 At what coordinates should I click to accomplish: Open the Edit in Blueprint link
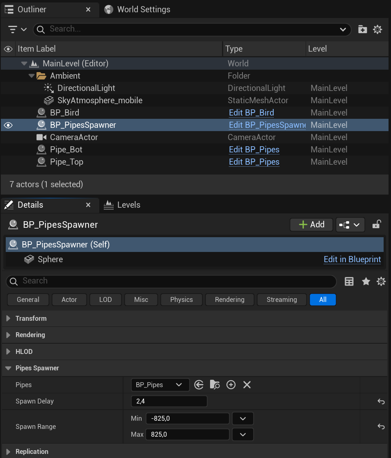pyautogui.click(x=352, y=259)
